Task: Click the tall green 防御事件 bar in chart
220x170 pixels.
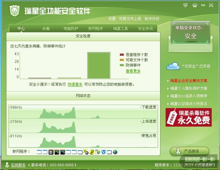Action: tap(99, 65)
